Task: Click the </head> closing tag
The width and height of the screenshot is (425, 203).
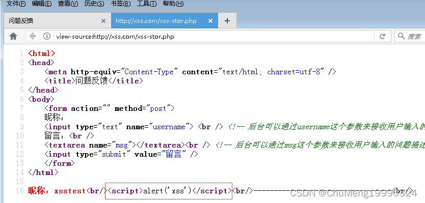Action: click(43, 90)
